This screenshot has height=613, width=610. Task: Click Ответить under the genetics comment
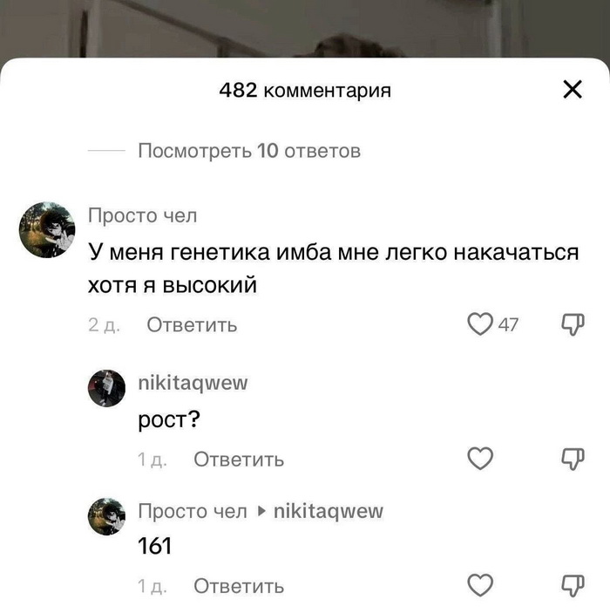tap(192, 325)
